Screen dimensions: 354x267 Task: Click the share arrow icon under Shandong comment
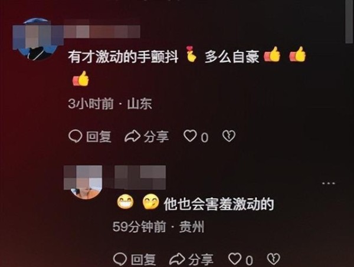coord(132,136)
